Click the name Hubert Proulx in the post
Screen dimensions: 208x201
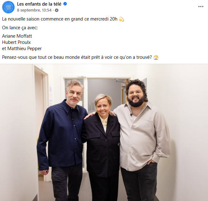pos(16,42)
